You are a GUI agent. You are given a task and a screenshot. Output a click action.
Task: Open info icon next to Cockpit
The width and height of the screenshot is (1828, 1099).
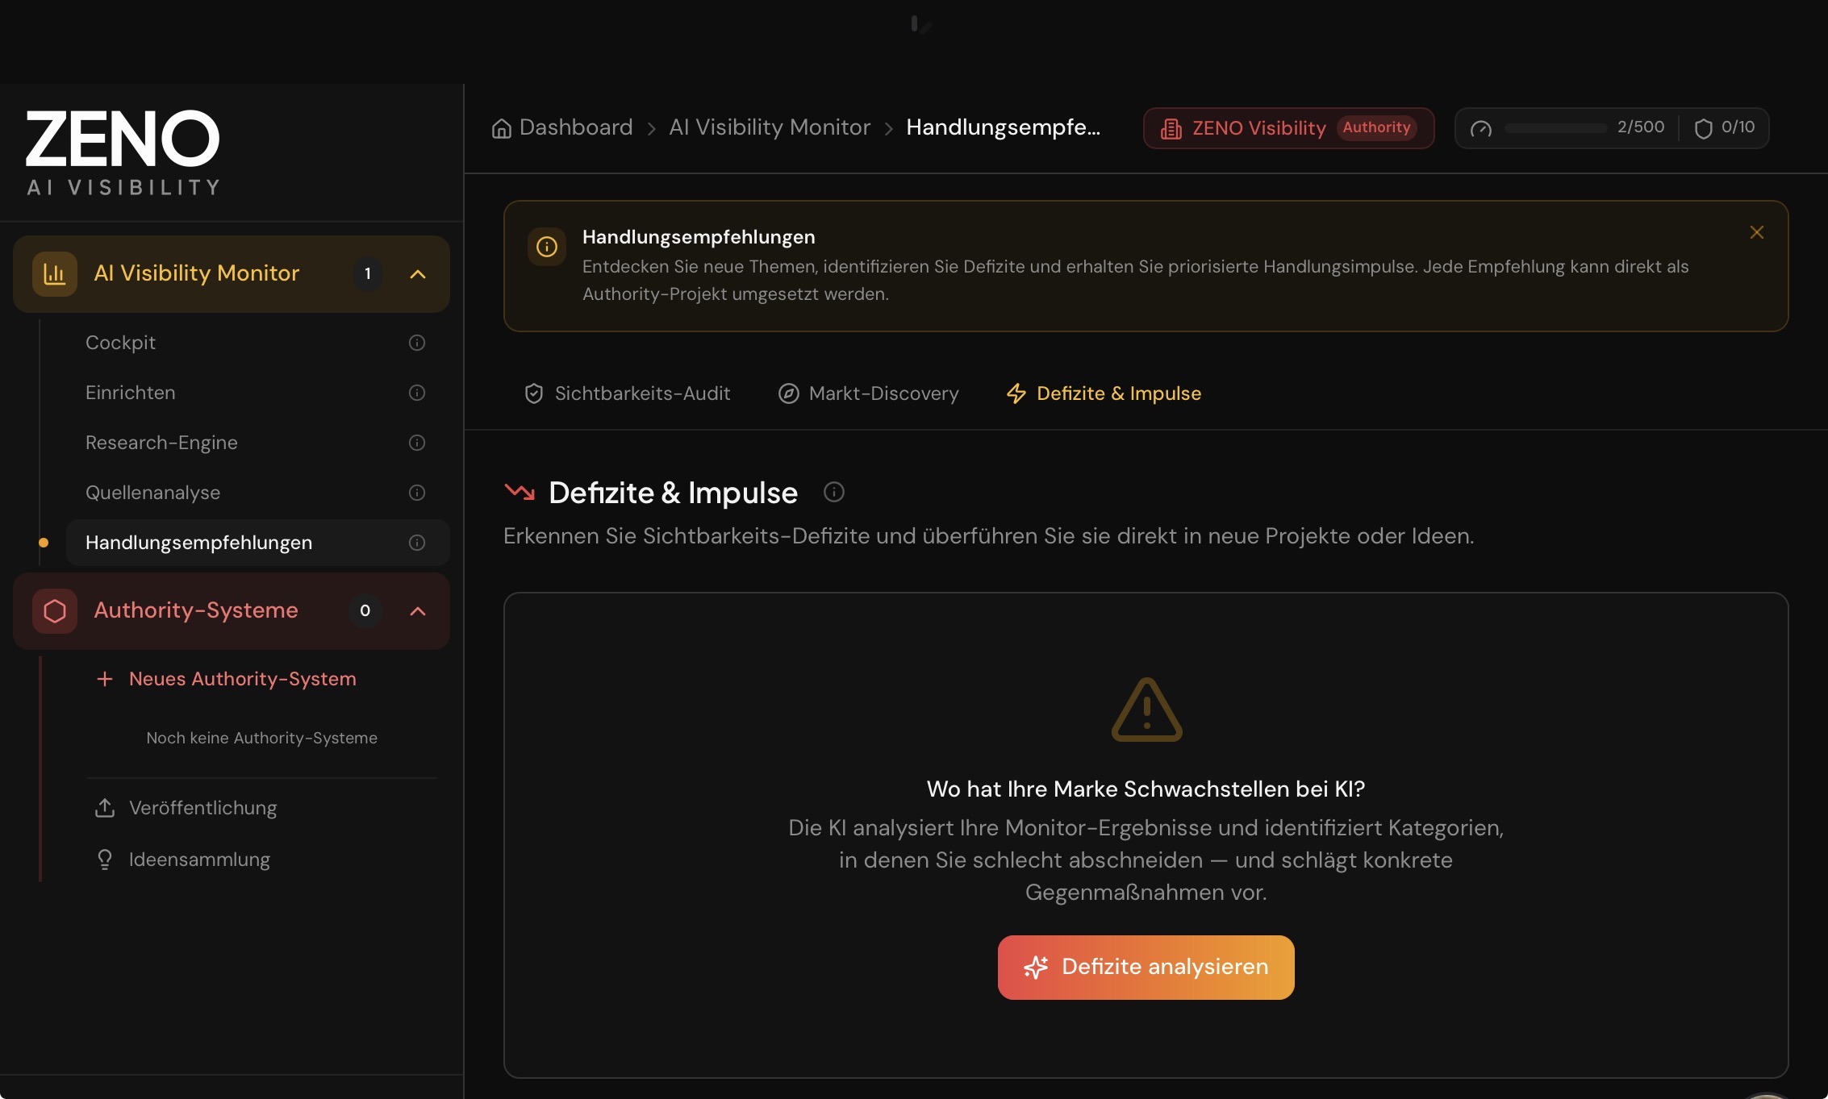pos(417,343)
